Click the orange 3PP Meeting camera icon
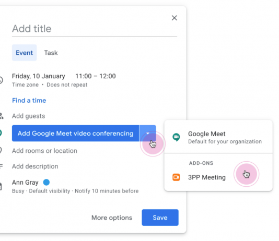Viewport: 279px width, 241px height. point(176,177)
